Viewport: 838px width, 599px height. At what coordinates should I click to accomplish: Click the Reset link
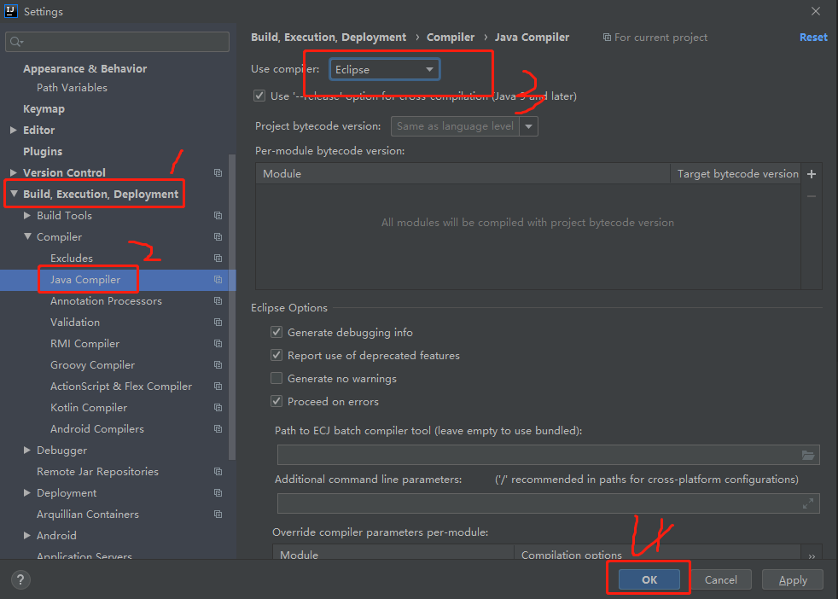(x=812, y=38)
